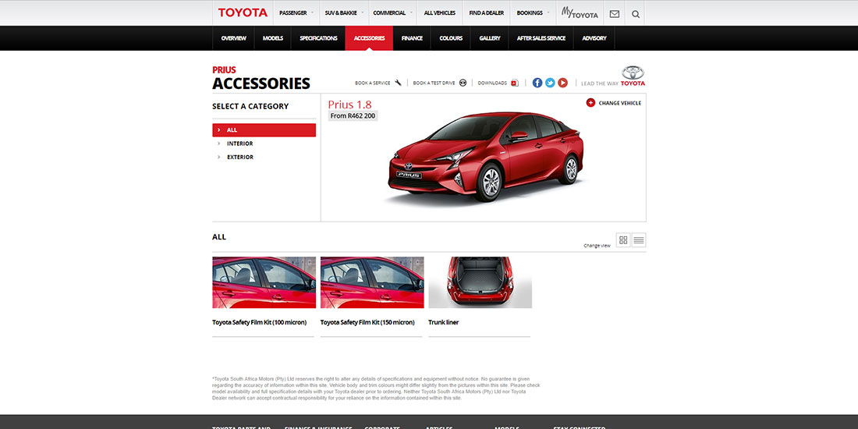This screenshot has width=858, height=429.
Task: Open the mail envelope icon
Action: [615, 14]
